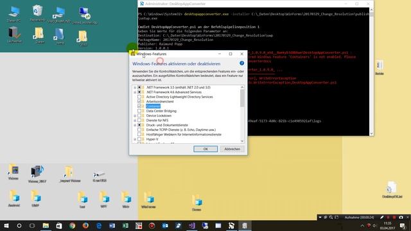Toggle .NET Framework 4.6 Advanced Services checkbox
This screenshot has height=231, width=411.
[x=139, y=92]
